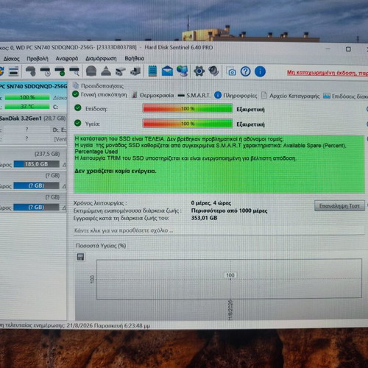Open the envelope email icon in toolbar

(x=167, y=71)
